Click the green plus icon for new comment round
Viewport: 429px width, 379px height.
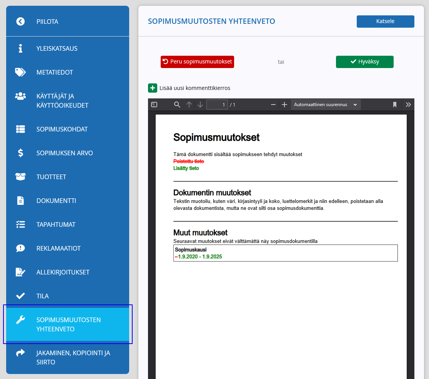pos(152,88)
